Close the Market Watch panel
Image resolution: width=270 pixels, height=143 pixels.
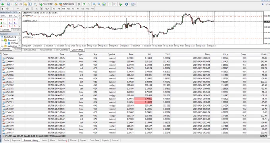(19, 12)
